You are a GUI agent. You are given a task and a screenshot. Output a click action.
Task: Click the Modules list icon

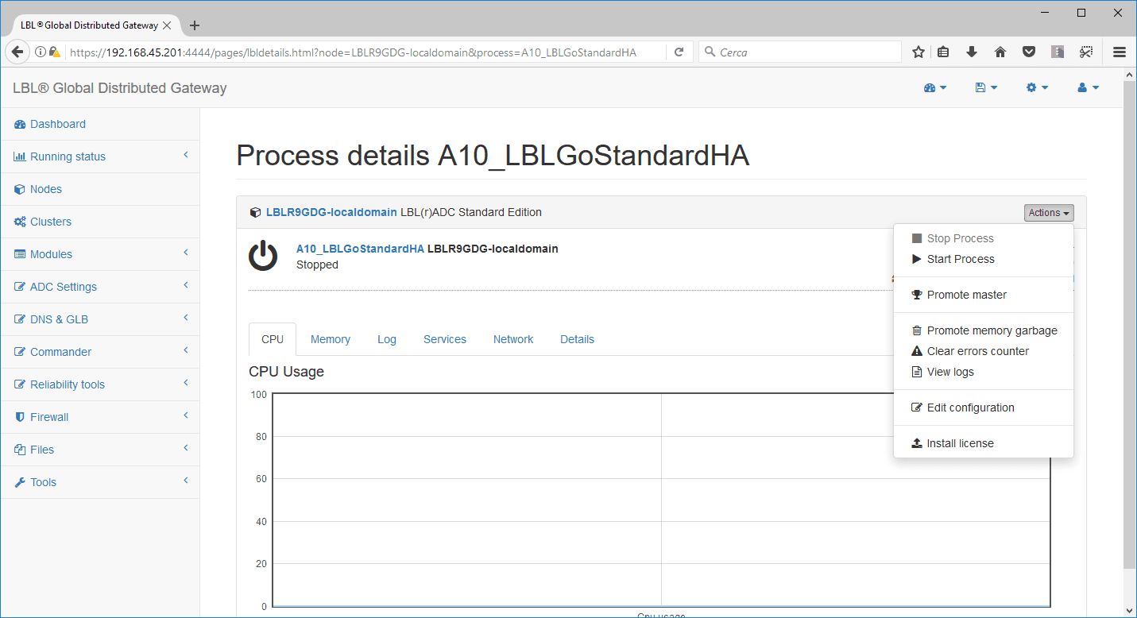point(20,255)
